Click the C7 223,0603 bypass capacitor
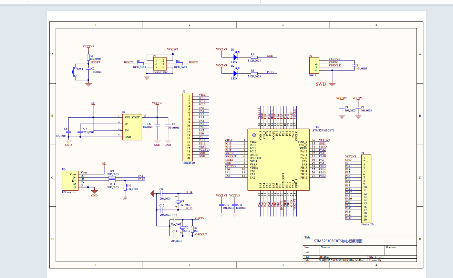 [80, 132]
